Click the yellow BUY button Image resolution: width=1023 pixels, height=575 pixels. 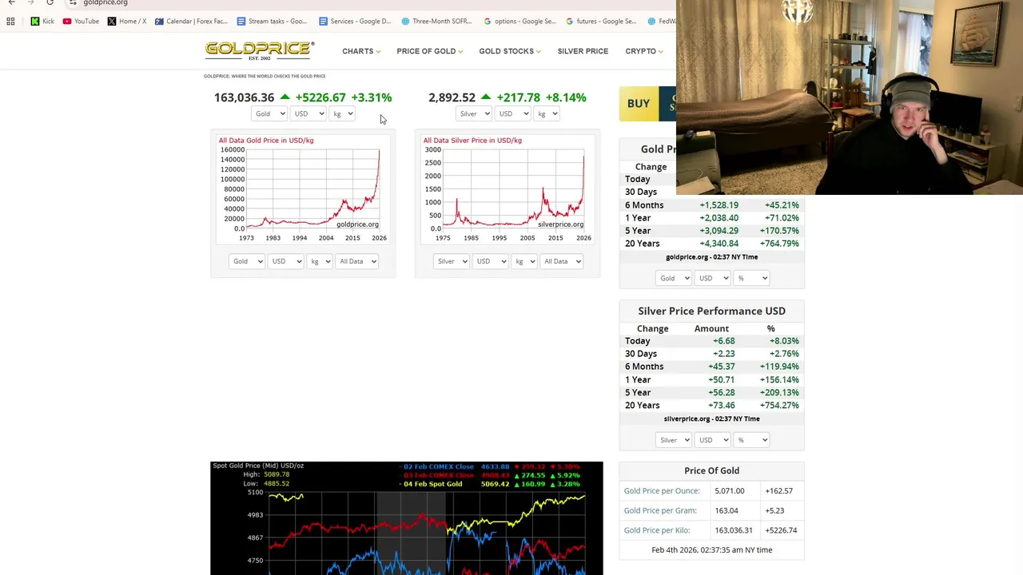(x=639, y=104)
